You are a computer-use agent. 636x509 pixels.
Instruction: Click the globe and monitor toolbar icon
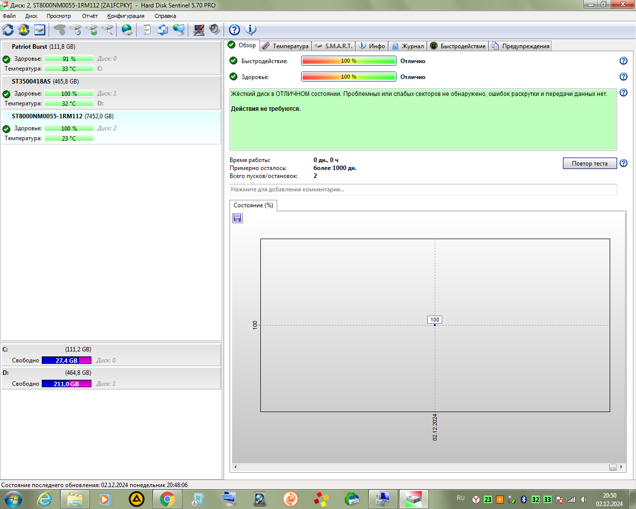pyautogui.click(x=179, y=30)
